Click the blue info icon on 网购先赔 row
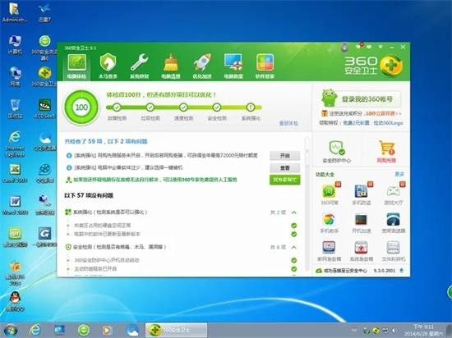This screenshot has width=452, height=338. coord(69,155)
